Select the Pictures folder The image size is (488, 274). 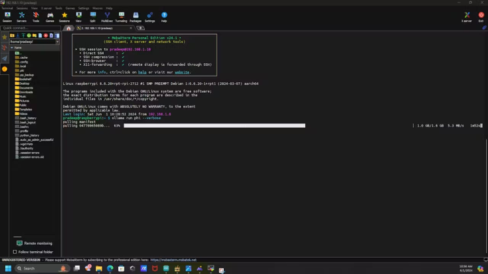(x=24, y=101)
